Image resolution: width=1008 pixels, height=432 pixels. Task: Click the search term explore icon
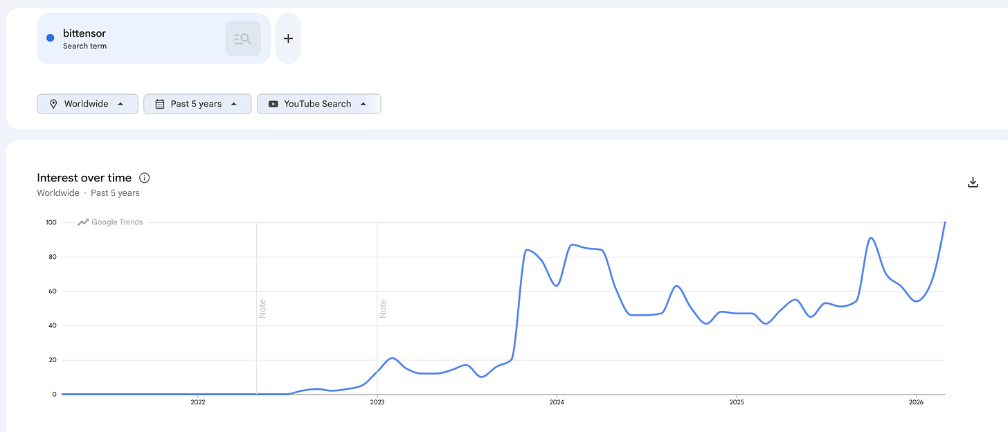243,39
